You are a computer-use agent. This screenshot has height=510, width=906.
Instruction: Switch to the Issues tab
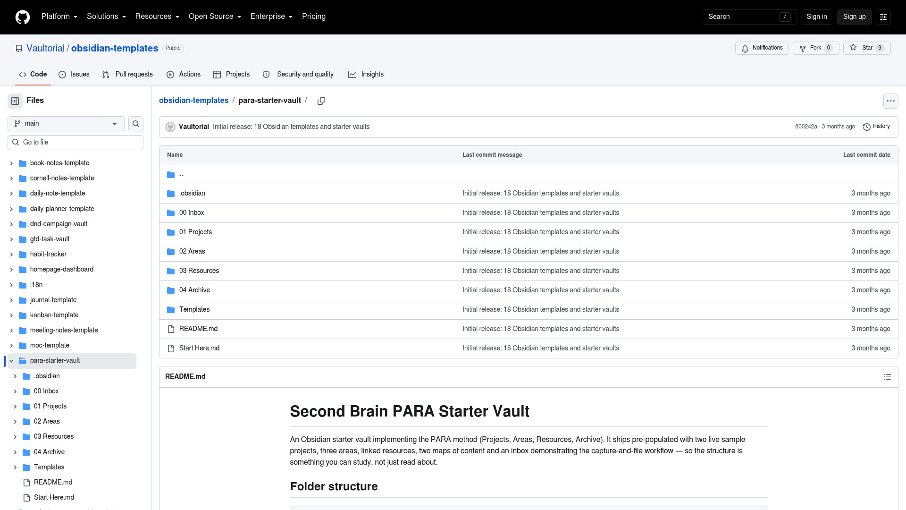click(74, 75)
